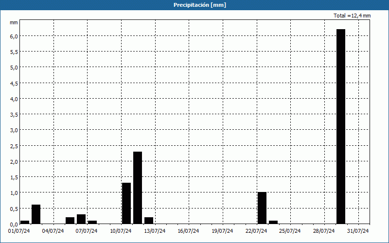Select the 2,3 mm bar after 10/07/24
Viewport: 389px width, 243px height.
[x=138, y=188]
